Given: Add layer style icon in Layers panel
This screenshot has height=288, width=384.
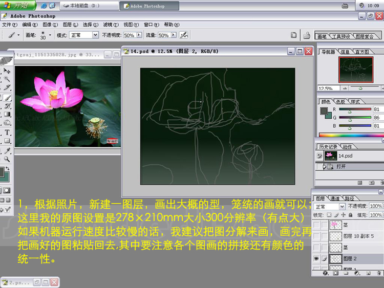Looking at the screenshot, I should point(326,273).
